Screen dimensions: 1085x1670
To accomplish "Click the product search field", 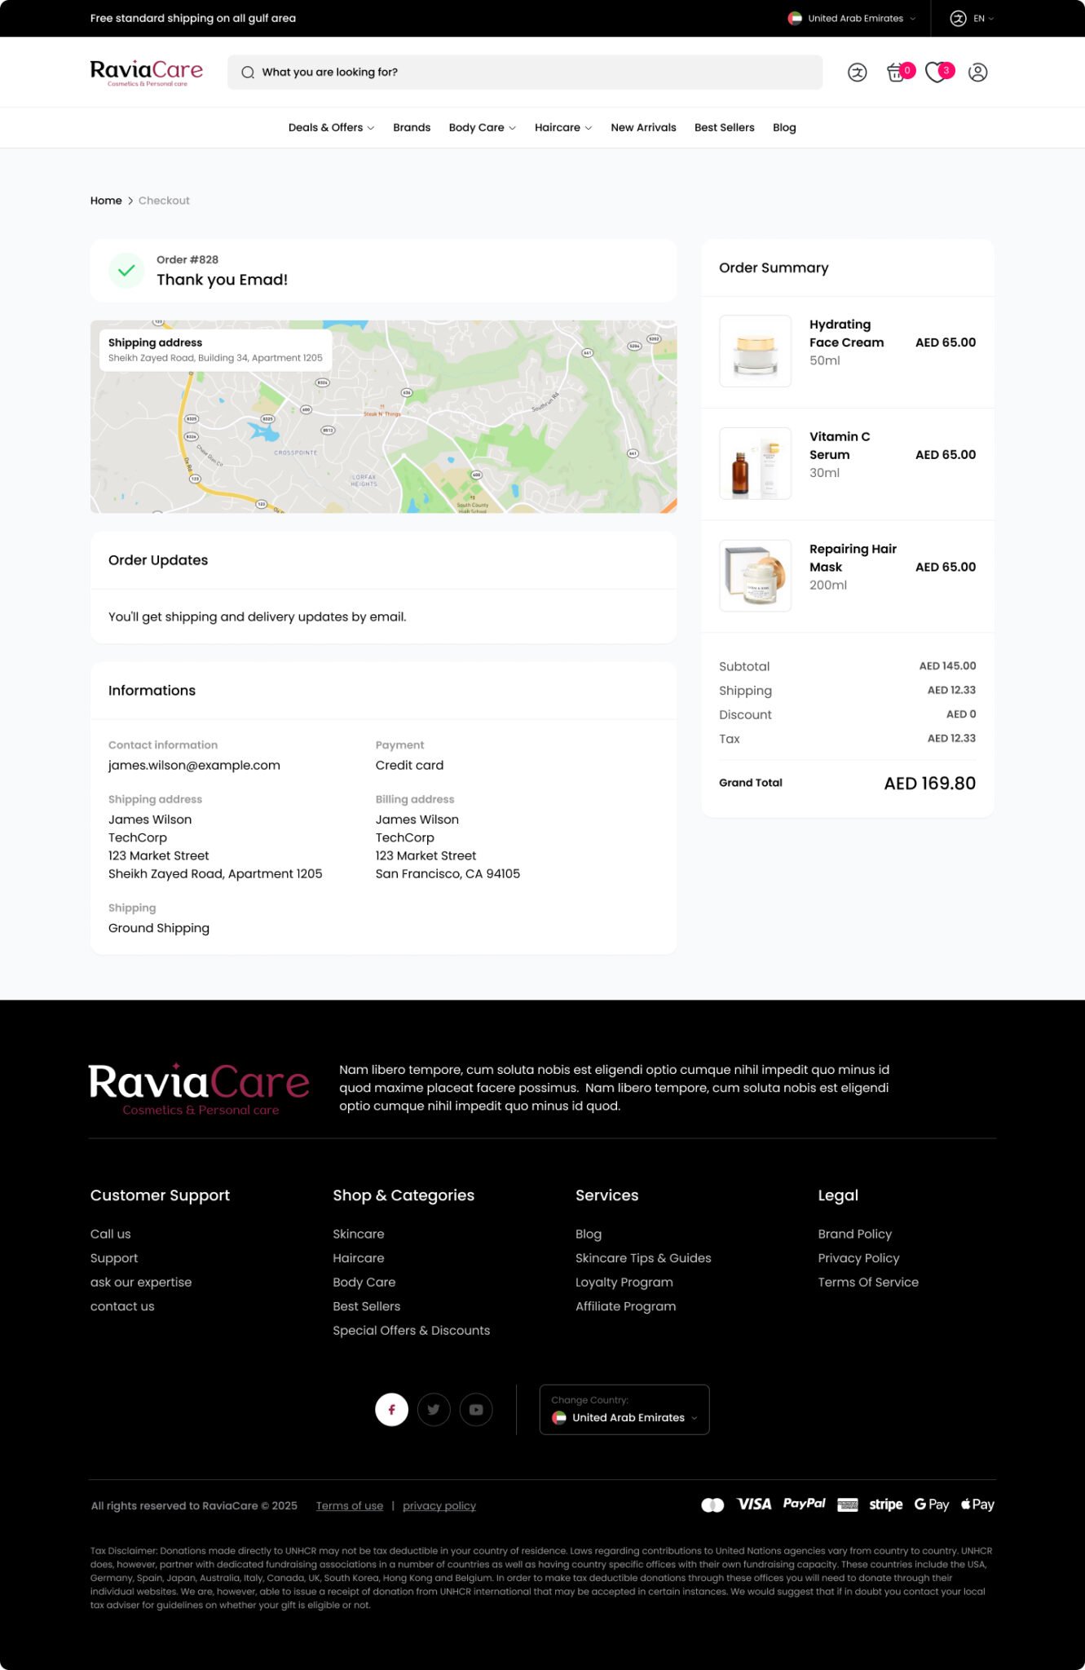I will [x=525, y=73].
